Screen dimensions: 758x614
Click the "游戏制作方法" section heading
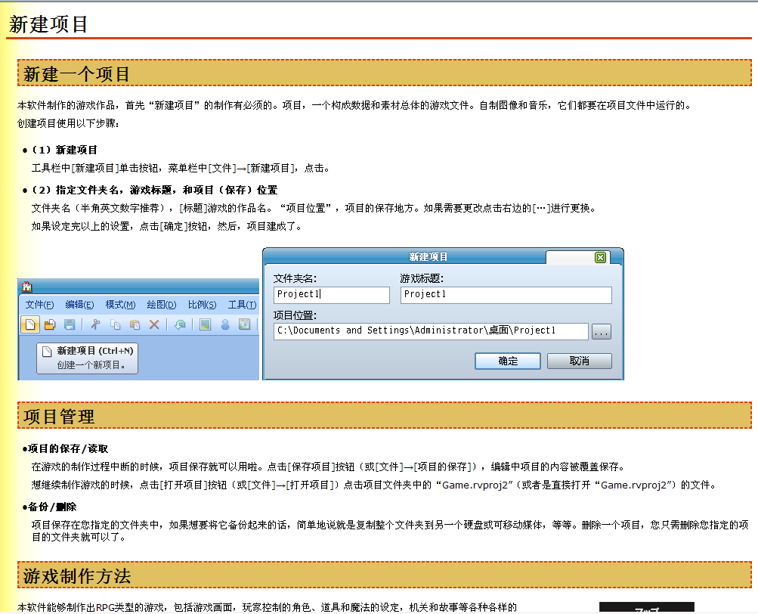[x=77, y=577]
